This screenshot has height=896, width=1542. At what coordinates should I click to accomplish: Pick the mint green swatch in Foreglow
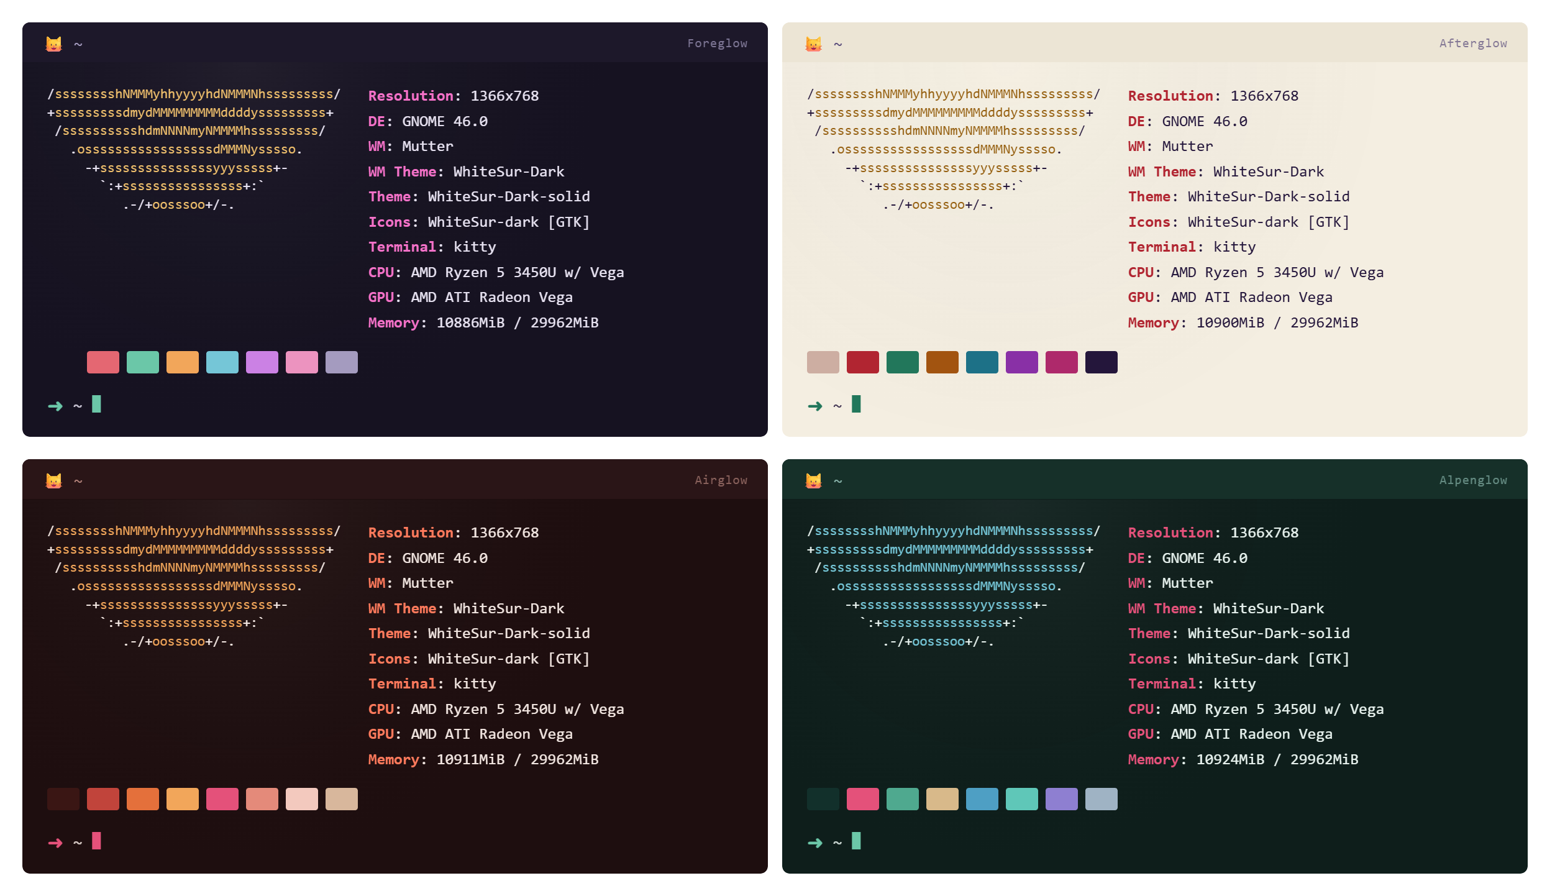(x=143, y=362)
